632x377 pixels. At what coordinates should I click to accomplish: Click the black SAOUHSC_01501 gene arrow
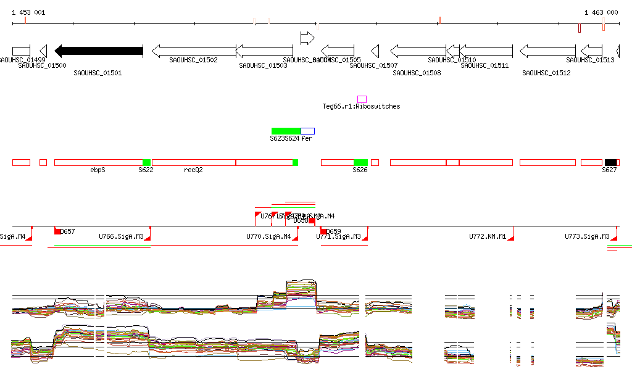coord(99,51)
